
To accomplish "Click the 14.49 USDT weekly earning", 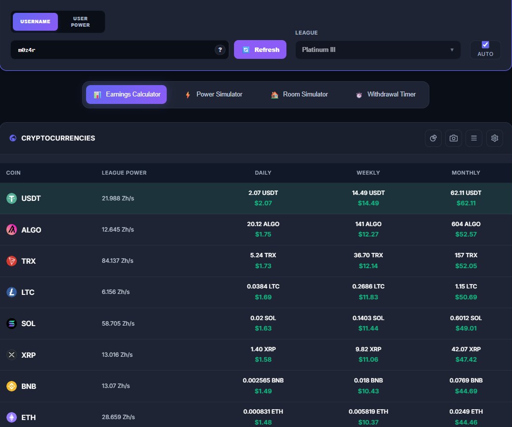I will tap(369, 193).
